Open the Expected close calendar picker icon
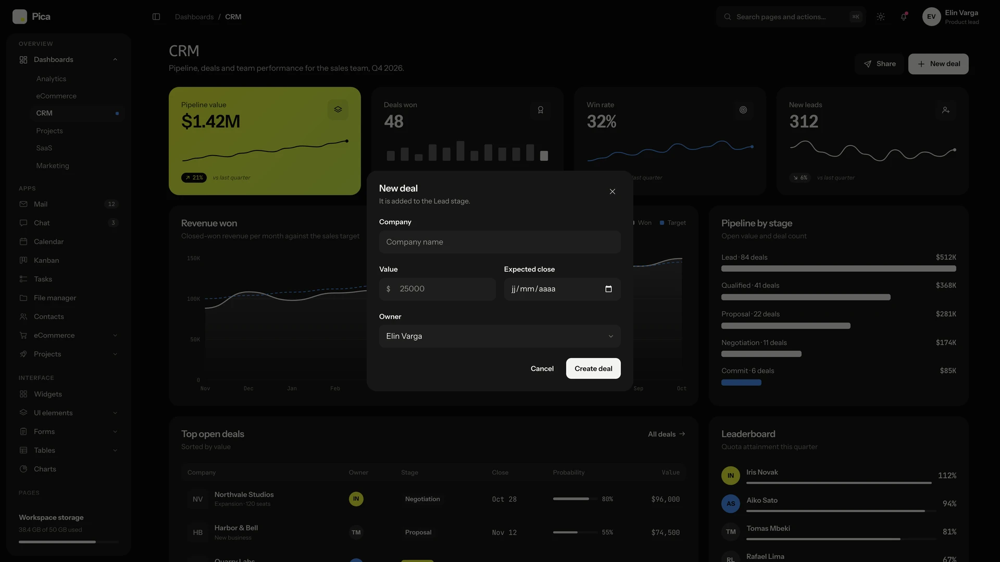1000x562 pixels. click(x=608, y=289)
